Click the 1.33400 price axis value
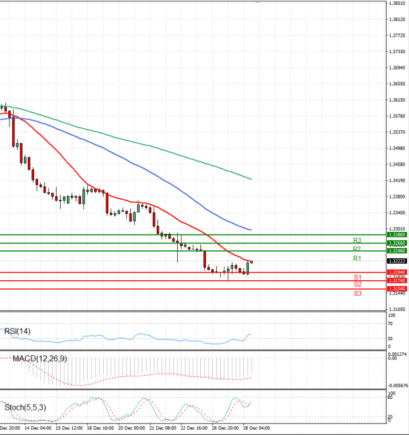The width and height of the screenshot is (409, 435). point(397,213)
